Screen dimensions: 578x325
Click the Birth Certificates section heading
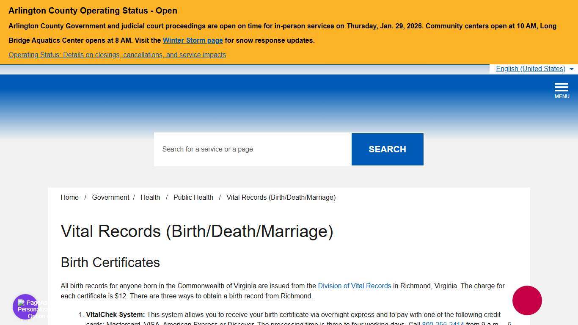coord(110,262)
